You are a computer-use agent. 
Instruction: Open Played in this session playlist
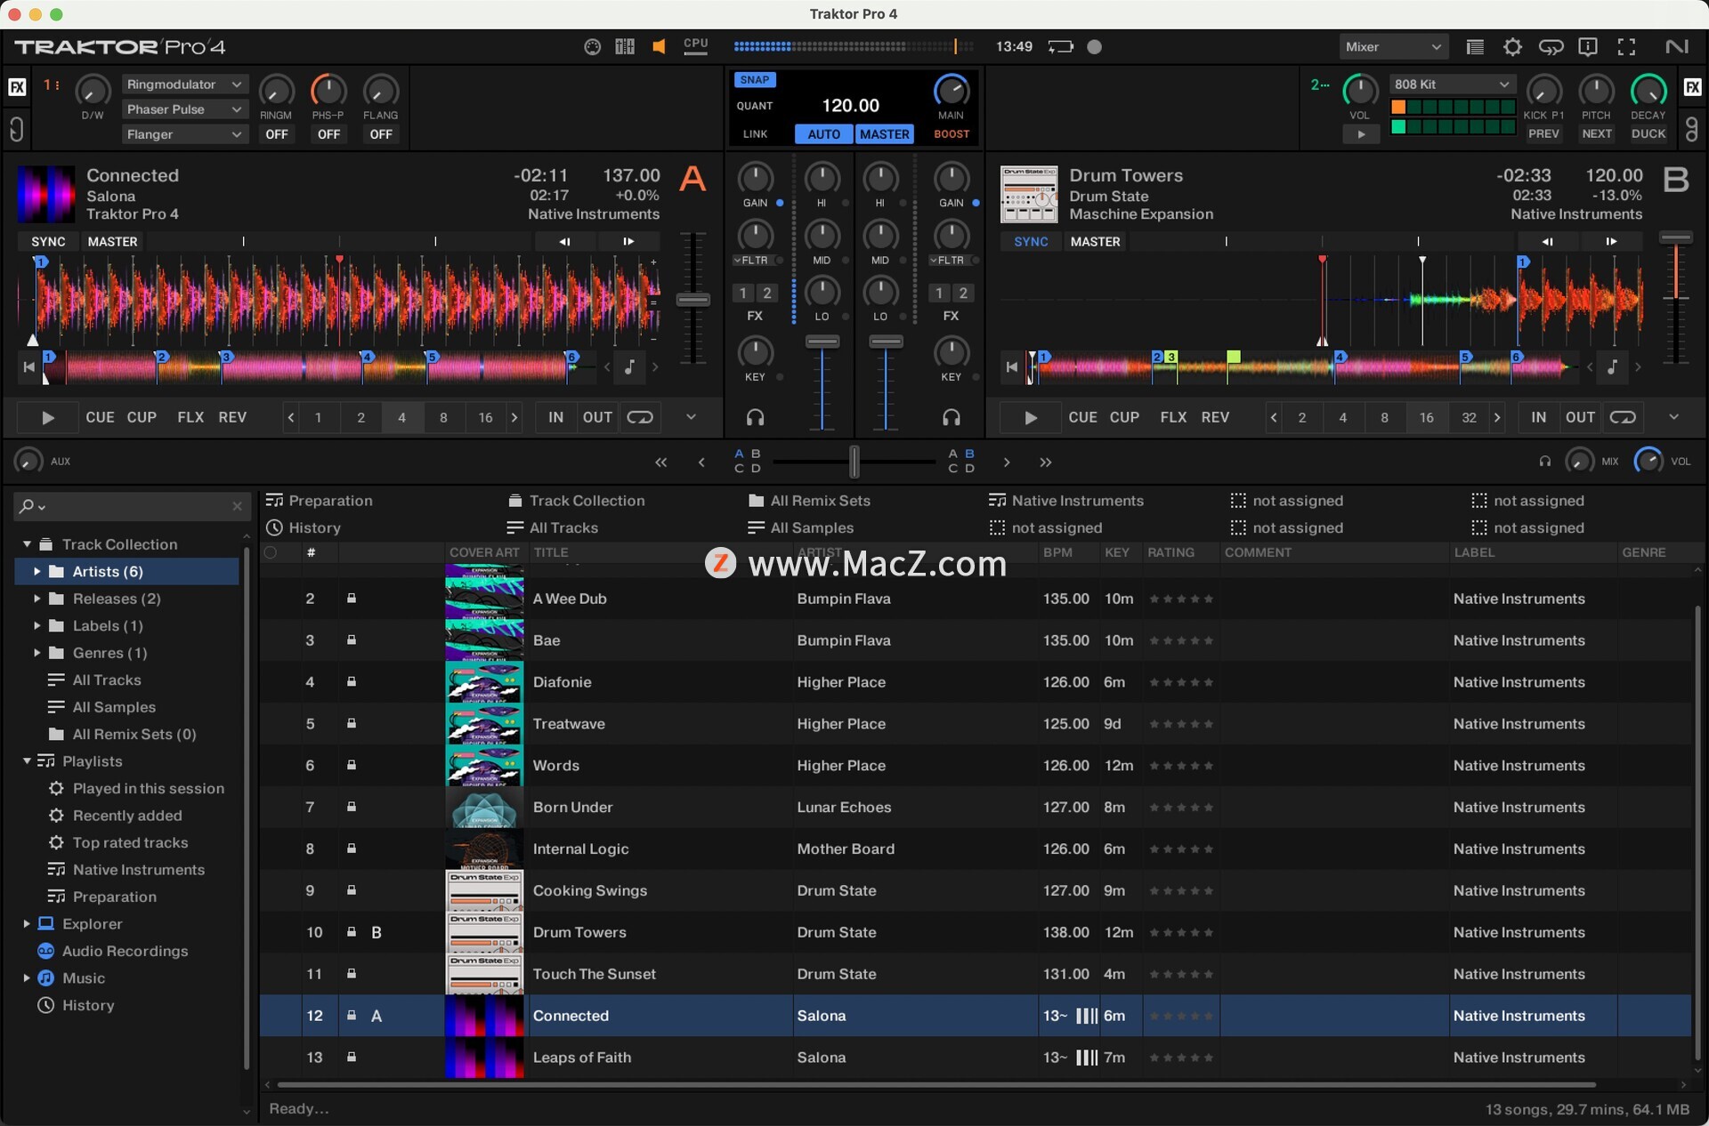(x=149, y=788)
